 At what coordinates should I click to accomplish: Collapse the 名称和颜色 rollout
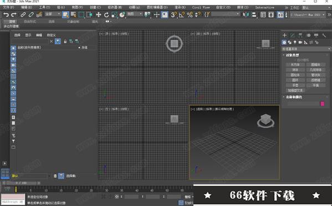[293, 97]
